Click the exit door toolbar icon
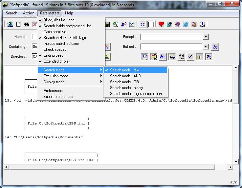The image size is (242, 188). click(x=10, y=24)
